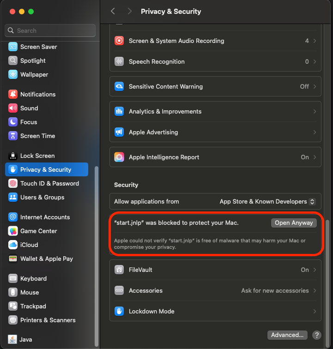The height and width of the screenshot is (349, 333).
Task: Click the FileVault house lock icon
Action: pos(119,270)
